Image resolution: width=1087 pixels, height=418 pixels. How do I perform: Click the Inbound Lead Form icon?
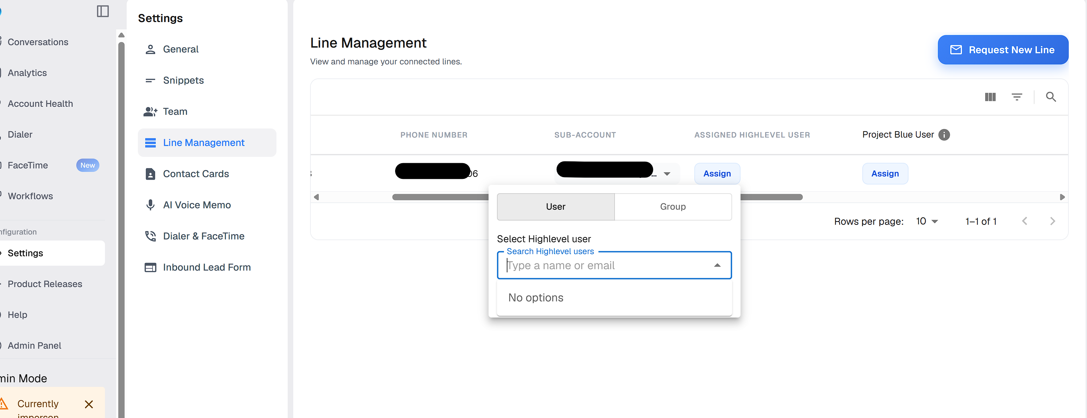[150, 267]
